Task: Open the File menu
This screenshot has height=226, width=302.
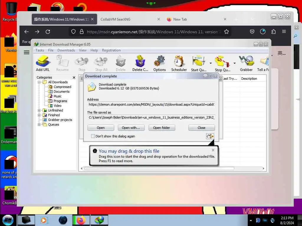Action: click(51, 50)
